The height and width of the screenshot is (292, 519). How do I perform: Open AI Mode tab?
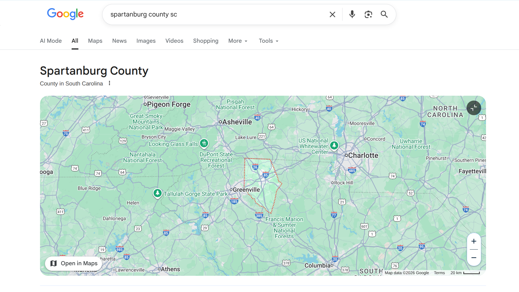pyautogui.click(x=51, y=41)
